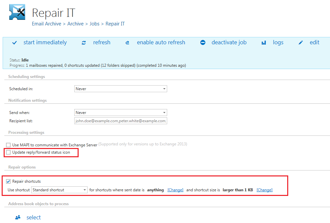Click the Recipient list input field

point(121,121)
